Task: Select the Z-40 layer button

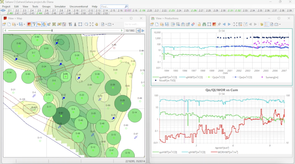Action: pyautogui.click(x=10, y=13)
